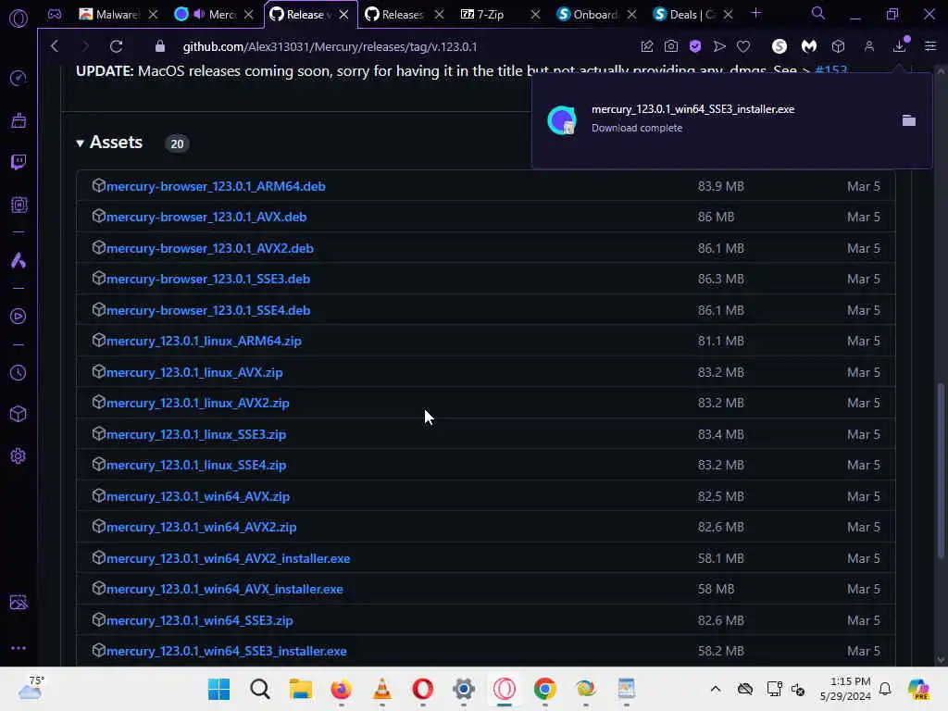Screen dimensions: 948x711
Task: Reload the current page
Action: pos(116,46)
